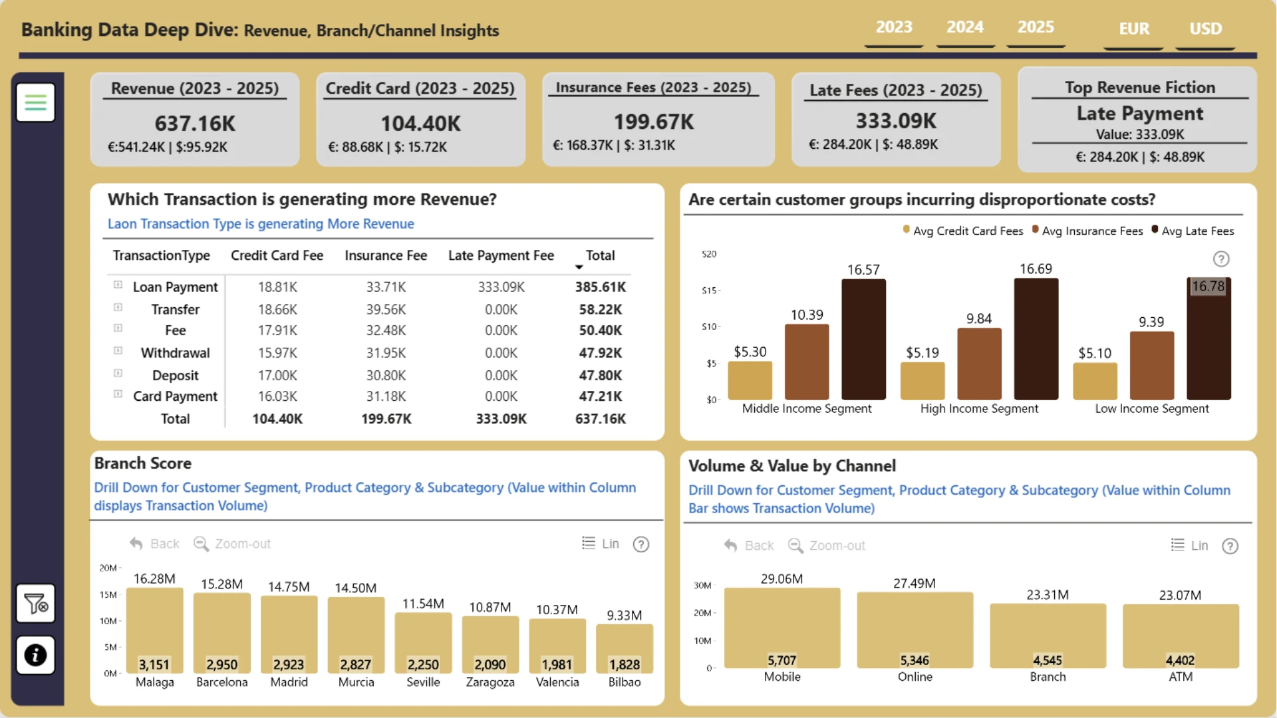The image size is (1277, 718).
Task: Click the Revenue (2023 - 2025) card
Action: [x=195, y=119]
